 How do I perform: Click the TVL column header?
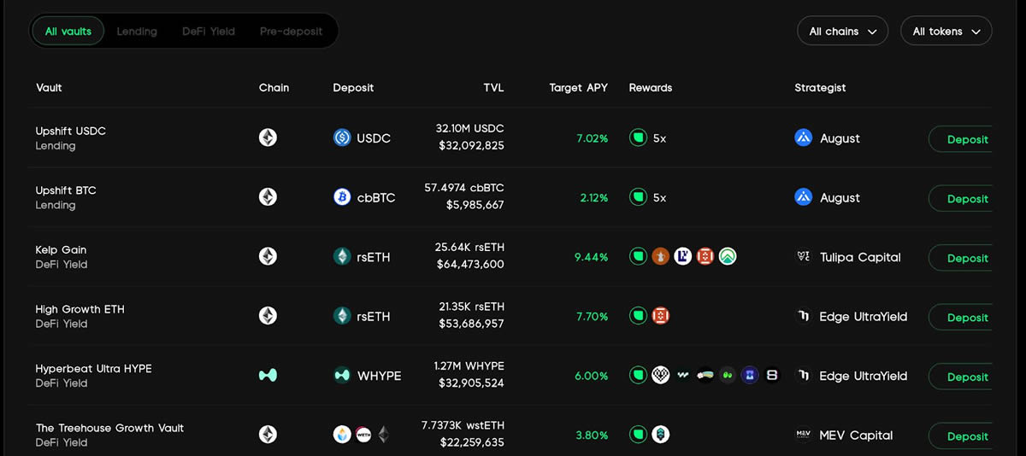coord(493,87)
